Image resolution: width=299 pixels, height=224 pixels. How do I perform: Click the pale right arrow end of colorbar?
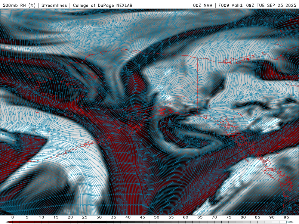click(290, 222)
